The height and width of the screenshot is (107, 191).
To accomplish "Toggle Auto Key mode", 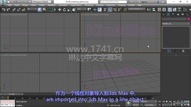I will click(x=136, y=101).
